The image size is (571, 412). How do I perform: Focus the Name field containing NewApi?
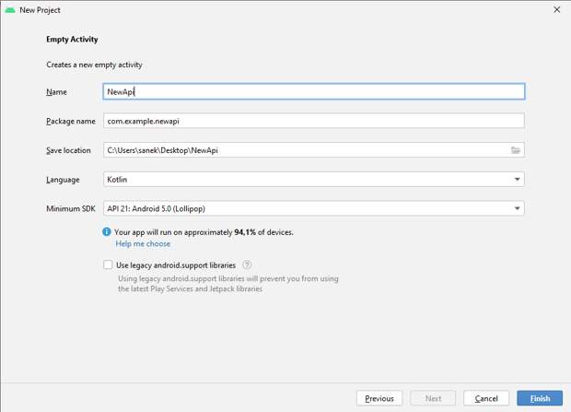313,91
